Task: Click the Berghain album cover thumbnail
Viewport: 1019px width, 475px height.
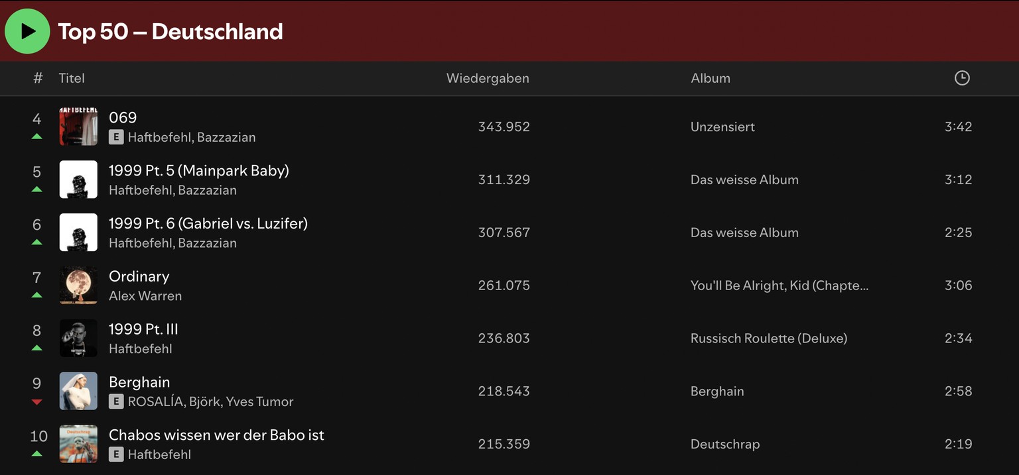Action: (78, 391)
